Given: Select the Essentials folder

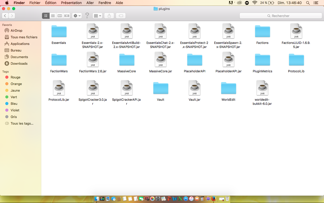Looking at the screenshot, I should [59, 31].
